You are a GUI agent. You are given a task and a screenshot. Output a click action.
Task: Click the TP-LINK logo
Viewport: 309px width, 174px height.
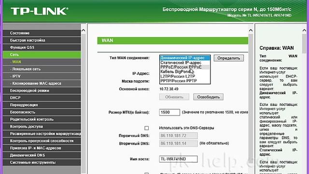click(40, 11)
